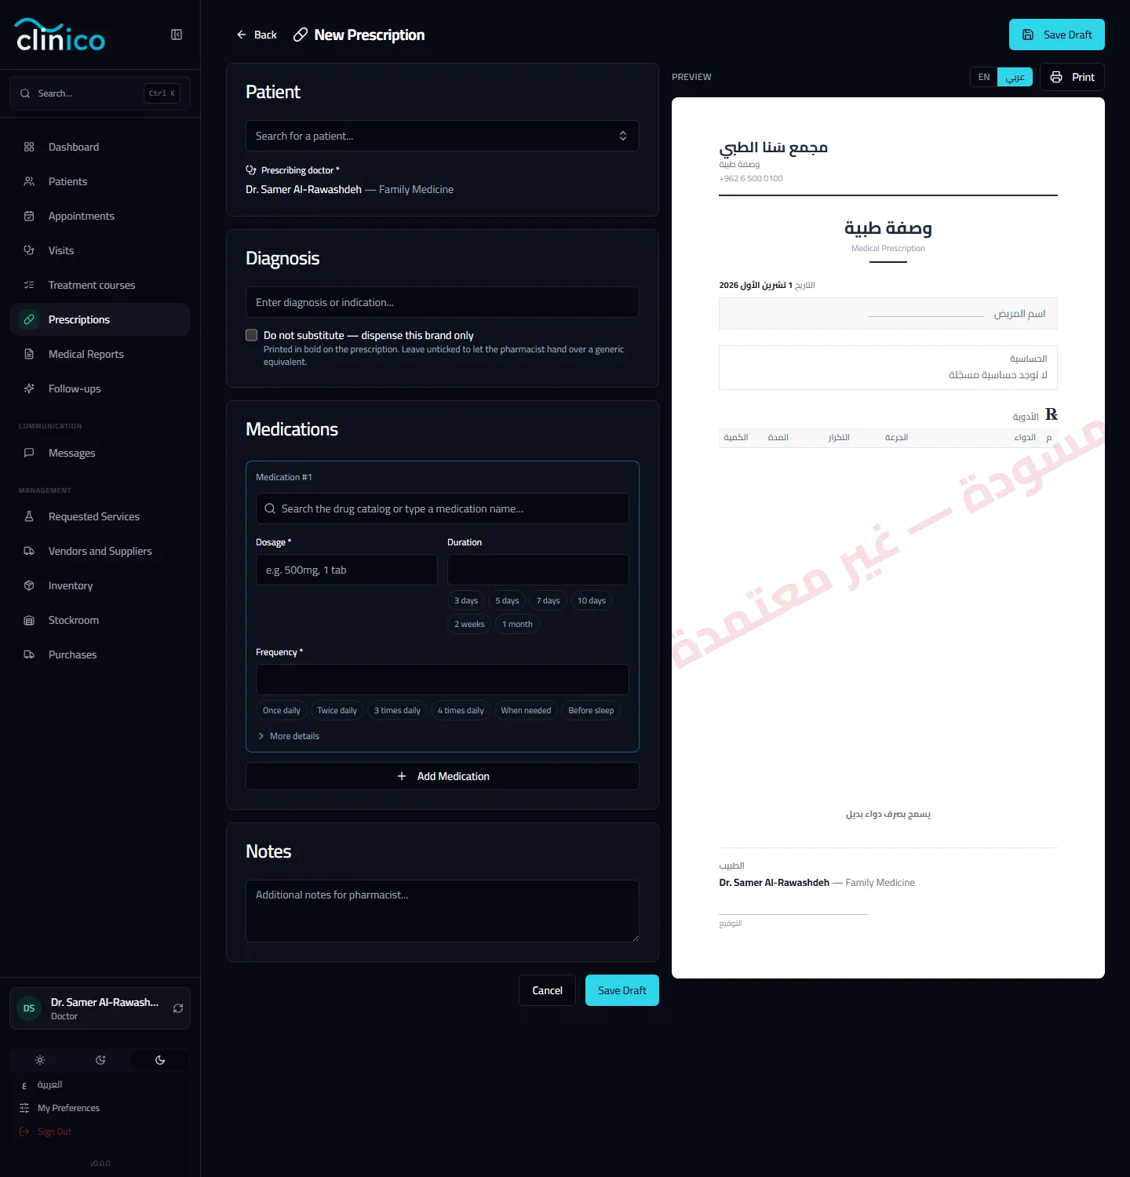Screen dimensions: 1130x1177
Task: Choose the 10 days duration chip
Action: coord(592,601)
